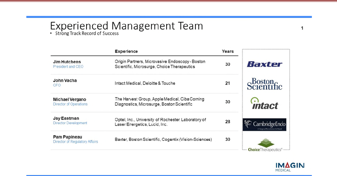Select the name John Vacha
The image size is (337, 176).
coord(65,81)
